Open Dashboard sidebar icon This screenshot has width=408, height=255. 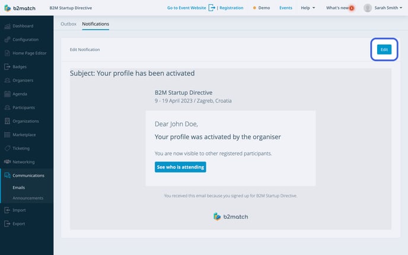pos(7,26)
